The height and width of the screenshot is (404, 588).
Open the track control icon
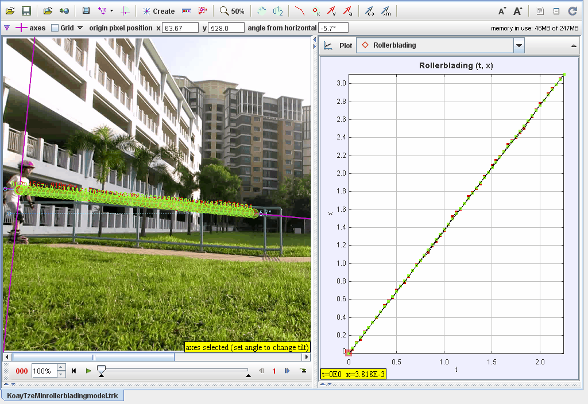point(187,11)
